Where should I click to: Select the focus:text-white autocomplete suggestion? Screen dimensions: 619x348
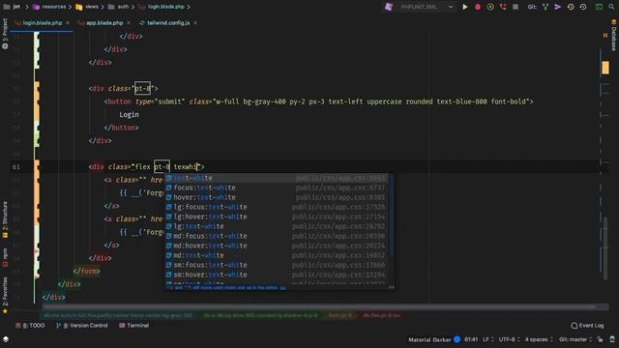pyautogui.click(x=277, y=188)
